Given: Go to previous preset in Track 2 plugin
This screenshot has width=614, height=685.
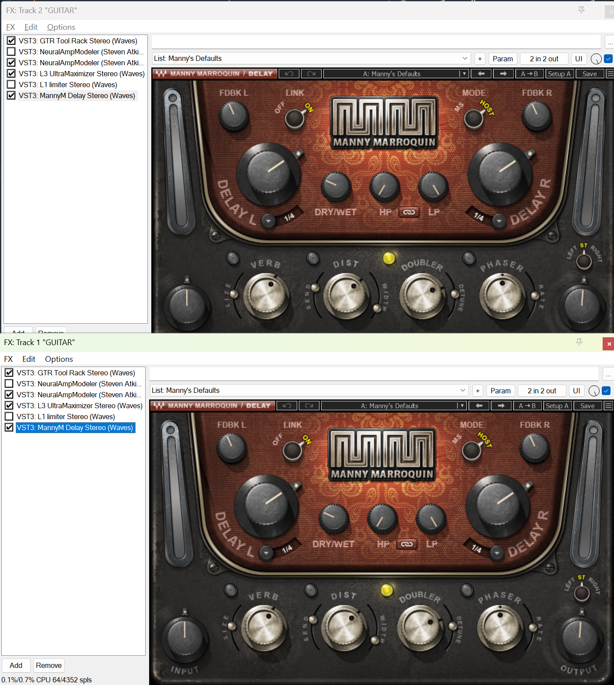Looking at the screenshot, I should click(481, 74).
